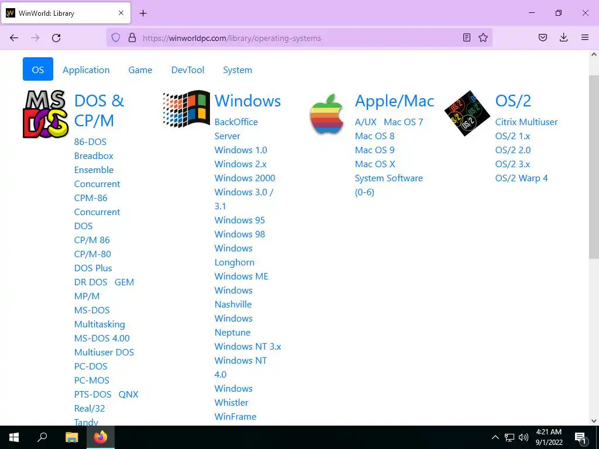This screenshot has height=449, width=599.
Task: Go back using the browser back arrow
Action: pos(14,38)
